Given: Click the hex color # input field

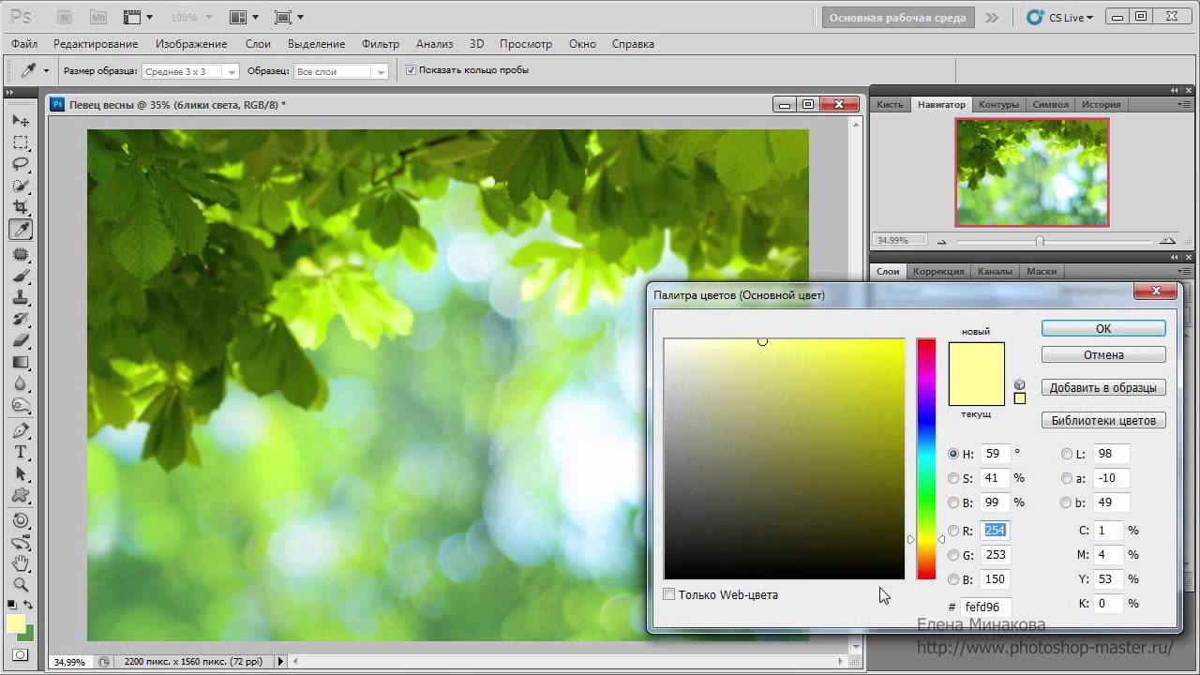Looking at the screenshot, I should [x=985, y=607].
